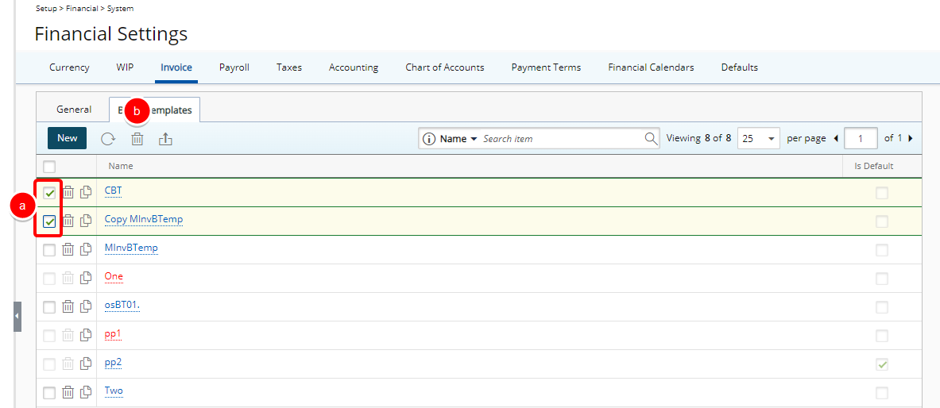
Task: Open the Taxes tab
Action: (x=289, y=67)
